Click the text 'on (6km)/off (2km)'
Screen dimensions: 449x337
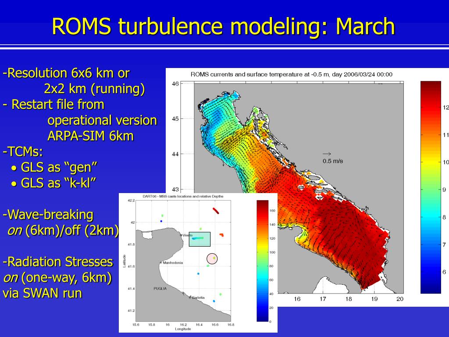63,230
